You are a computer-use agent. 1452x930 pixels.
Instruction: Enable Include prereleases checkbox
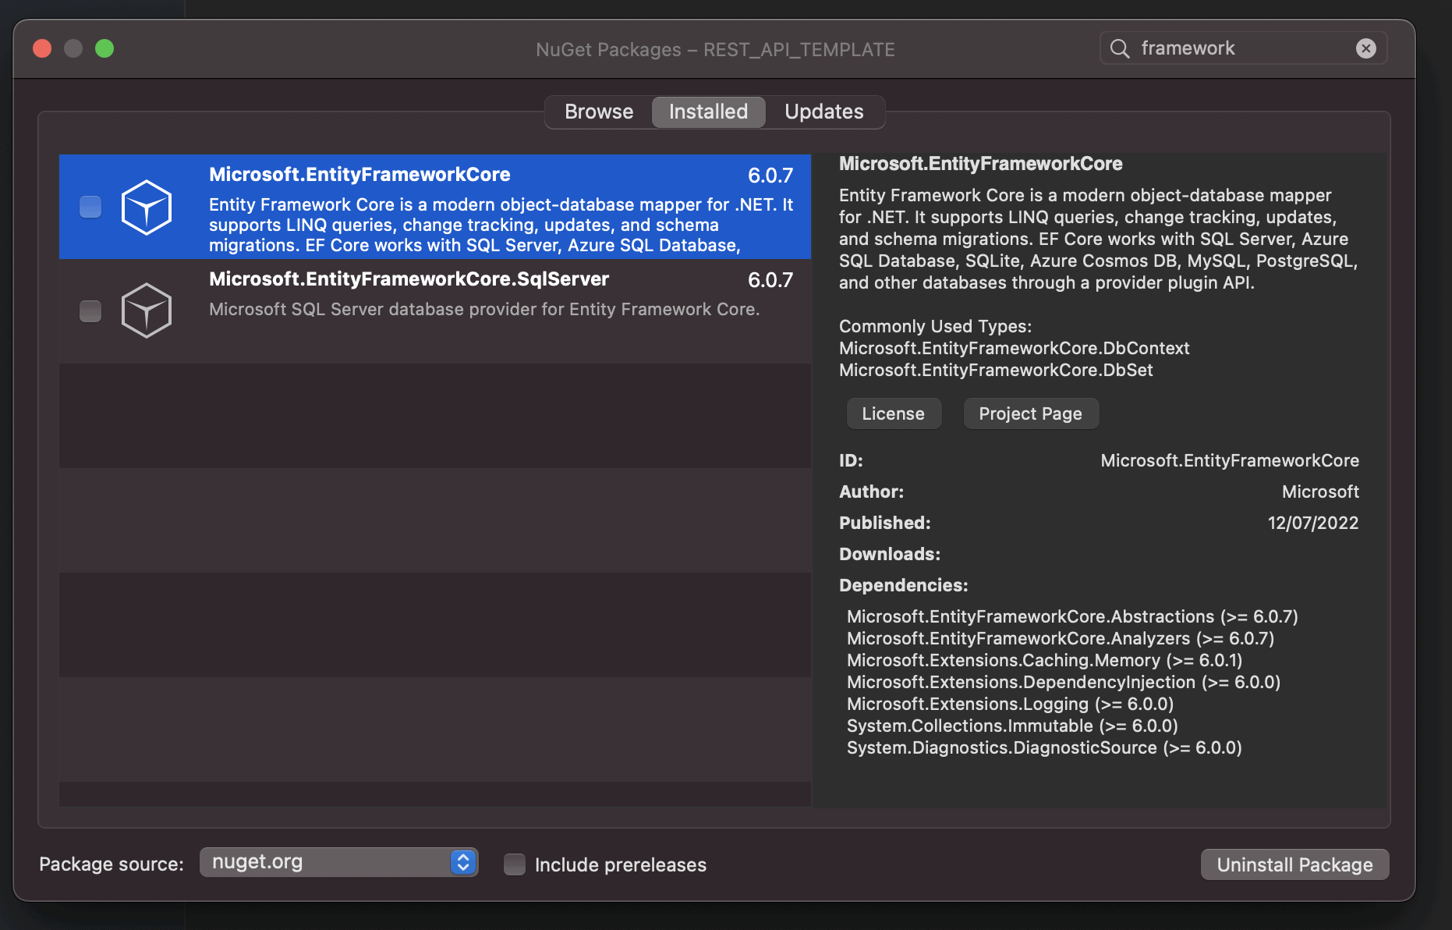pyautogui.click(x=515, y=864)
